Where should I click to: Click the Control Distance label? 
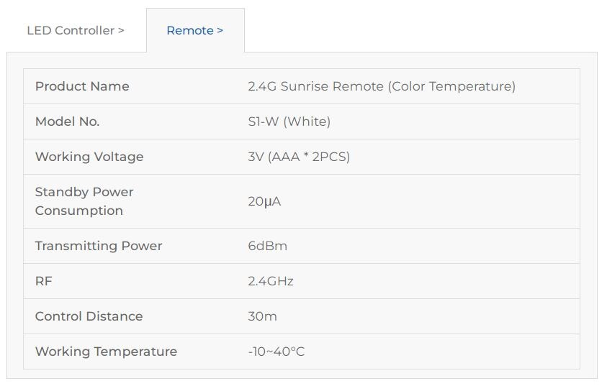click(x=89, y=316)
